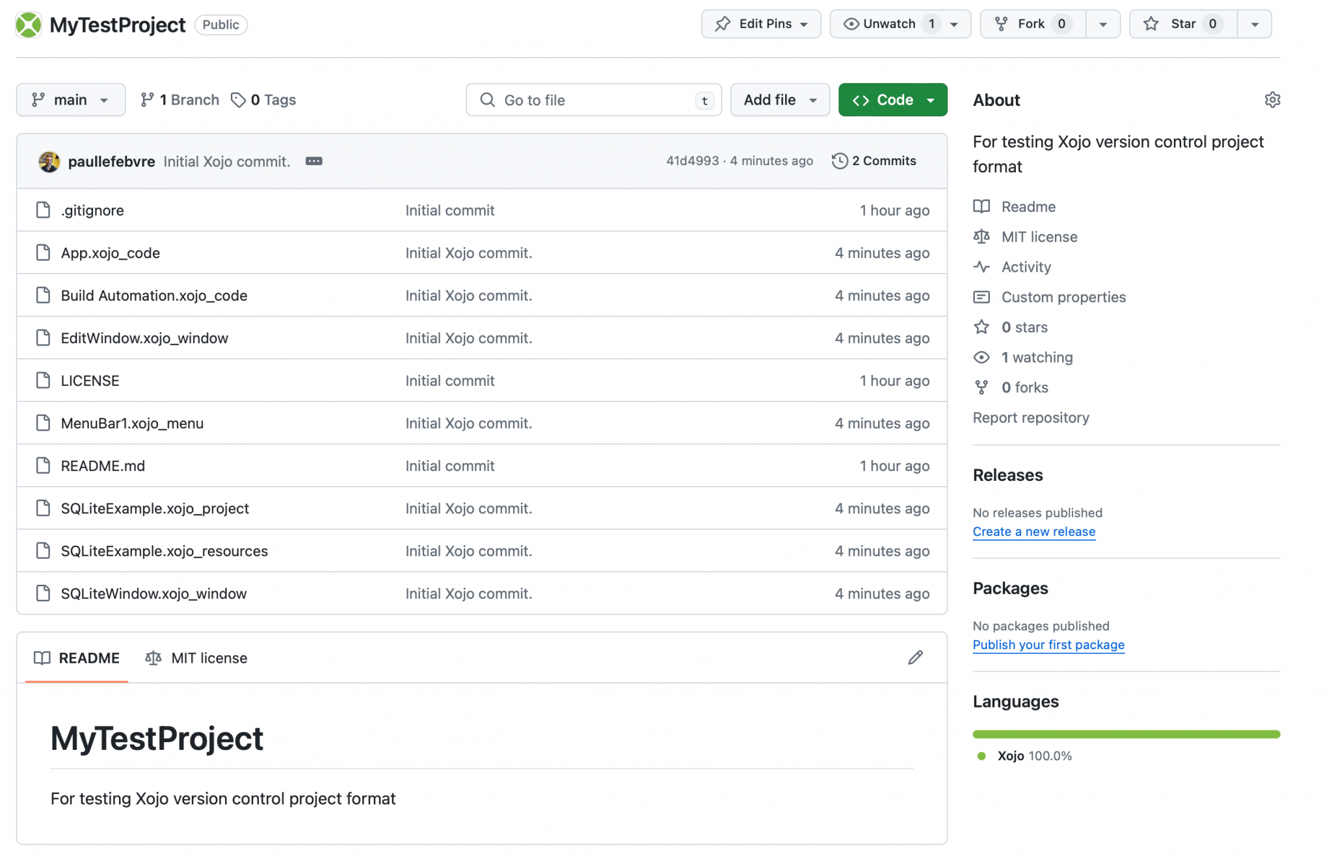This screenshot has height=861, width=1332.
Task: Click the MyTestProject heading in README
Action: (157, 738)
